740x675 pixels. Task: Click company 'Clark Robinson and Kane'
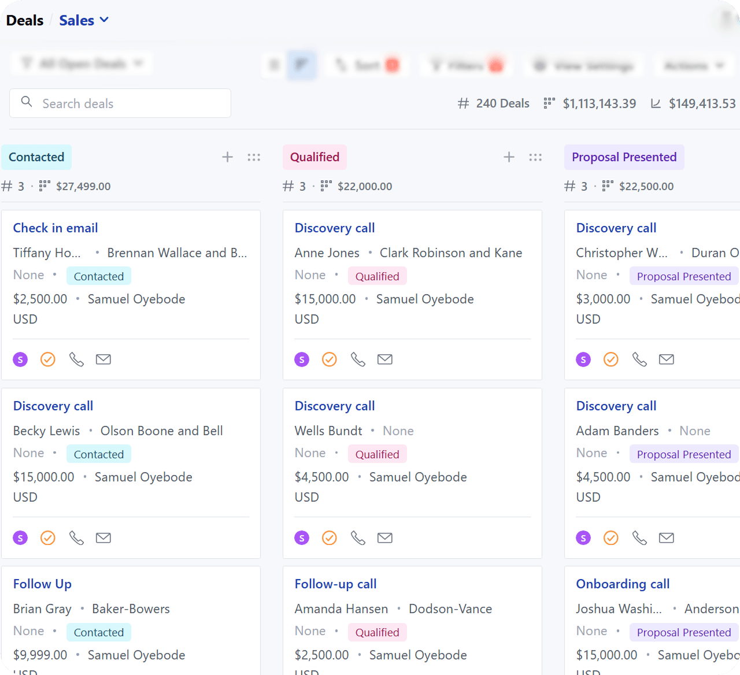tap(451, 253)
